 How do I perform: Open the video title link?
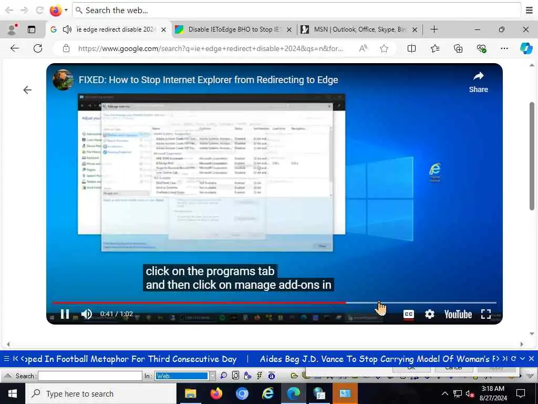click(208, 80)
